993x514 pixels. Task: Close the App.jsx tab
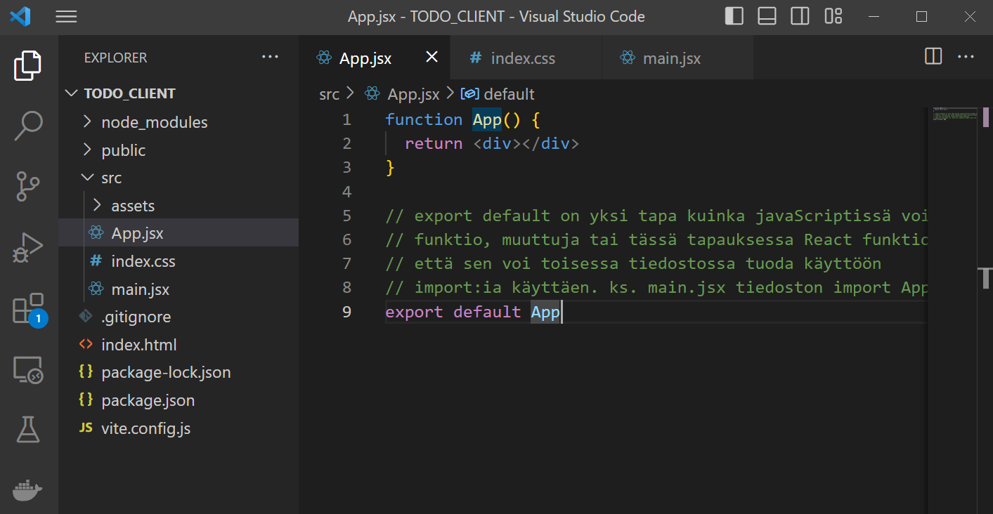click(x=432, y=57)
